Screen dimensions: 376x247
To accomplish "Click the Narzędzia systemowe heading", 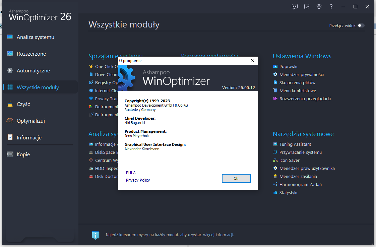I will [303, 134].
